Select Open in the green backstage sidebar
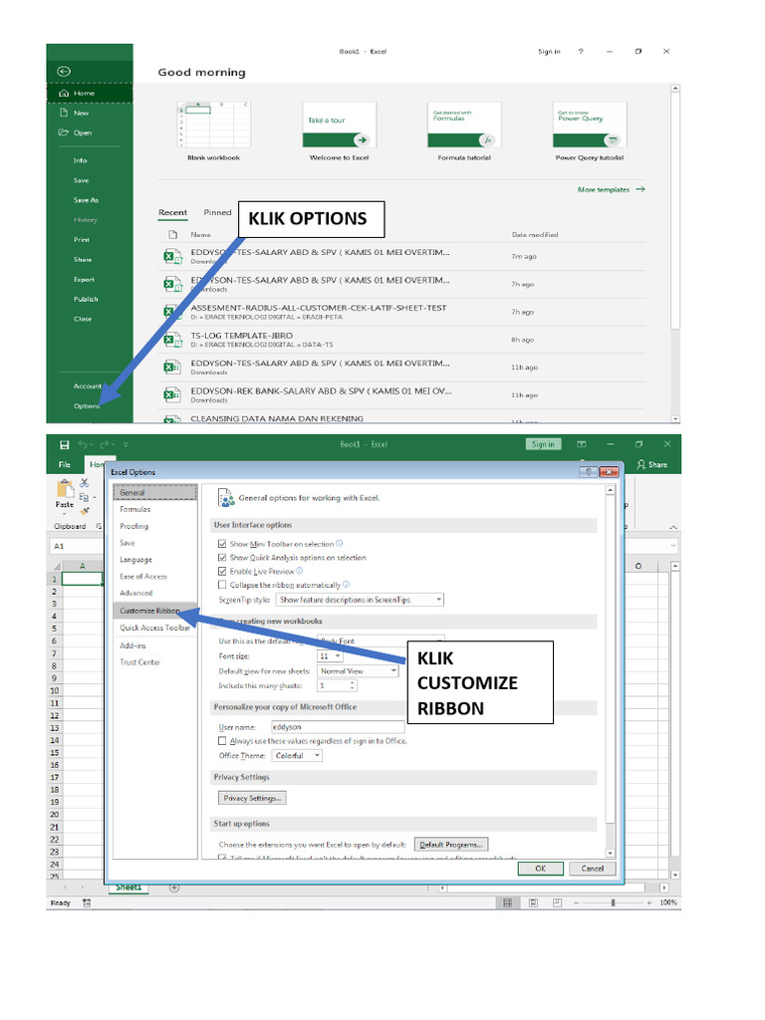This screenshot has height=1020, width=765. point(83,132)
